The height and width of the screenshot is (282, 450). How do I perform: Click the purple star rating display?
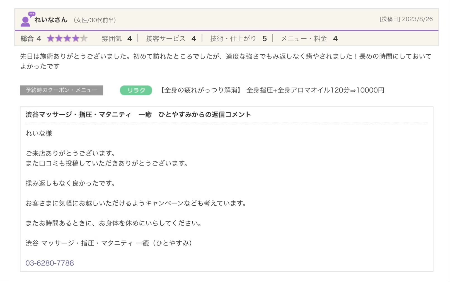tap(67, 38)
